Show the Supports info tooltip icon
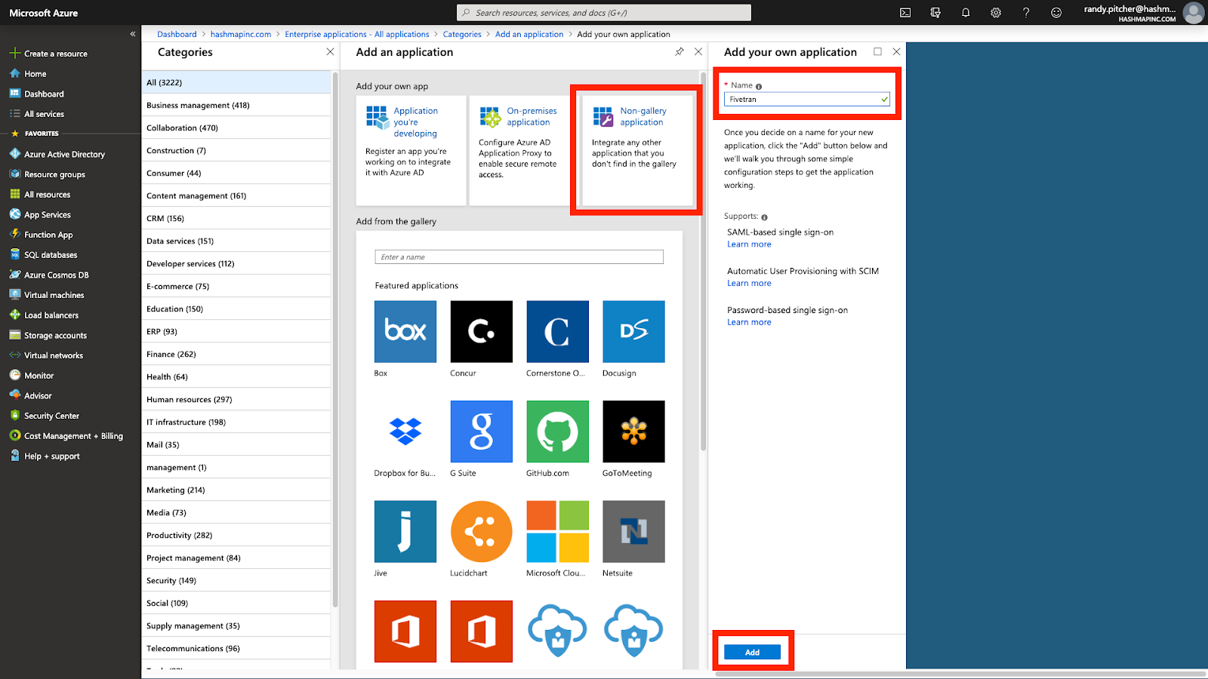1208x679 pixels. [x=764, y=217]
